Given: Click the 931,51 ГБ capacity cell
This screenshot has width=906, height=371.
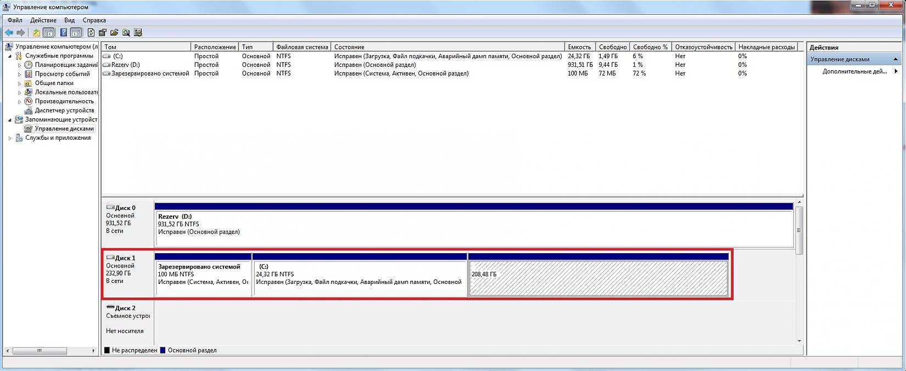Looking at the screenshot, I should tap(580, 65).
